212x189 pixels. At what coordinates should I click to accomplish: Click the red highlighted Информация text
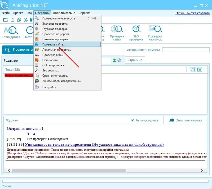[x=19, y=75]
